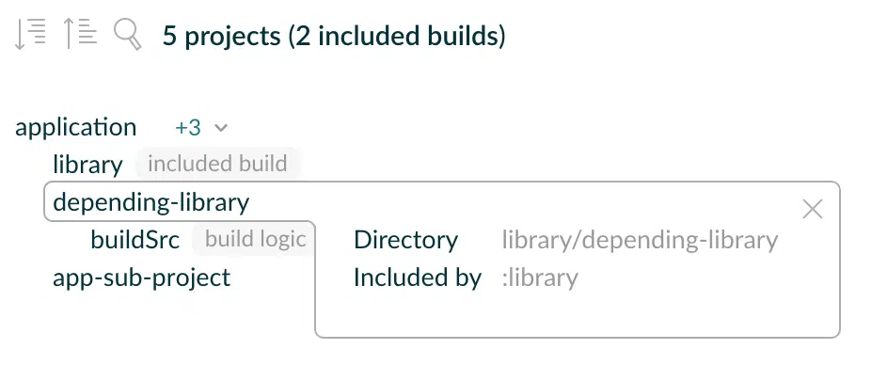Screen dimensions: 871x365
Task: Click the Directory label
Action: pyautogui.click(x=405, y=241)
